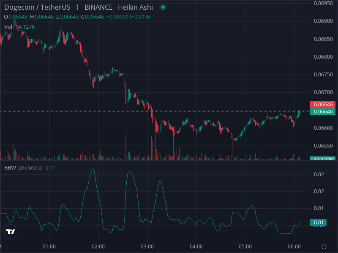Click the high value H0.06646
The width and height of the screenshot is (338, 253).
pos(42,17)
